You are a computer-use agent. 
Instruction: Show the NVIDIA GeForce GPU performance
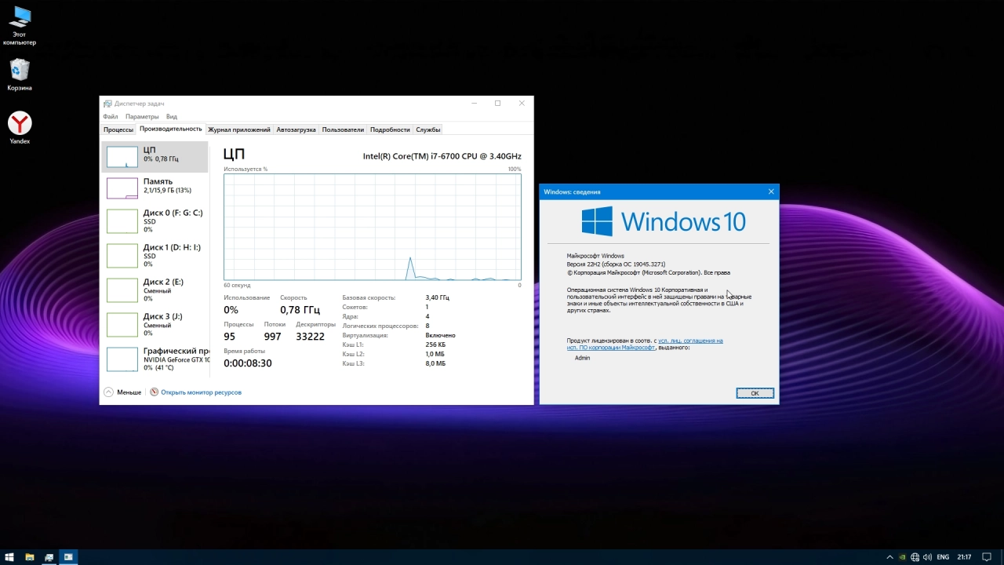[155, 359]
